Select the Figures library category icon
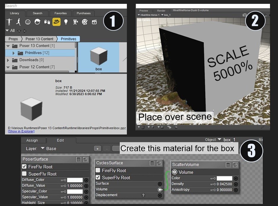Image resolution: width=278 pixels, height=206 pixels. (9, 22)
